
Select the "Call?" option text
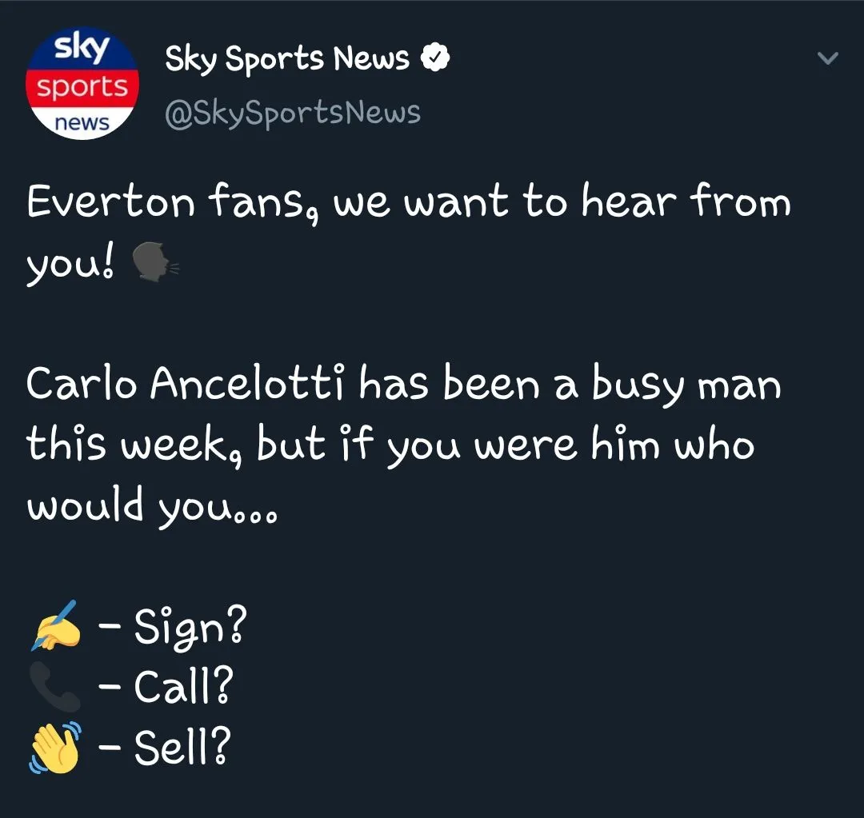(x=183, y=687)
